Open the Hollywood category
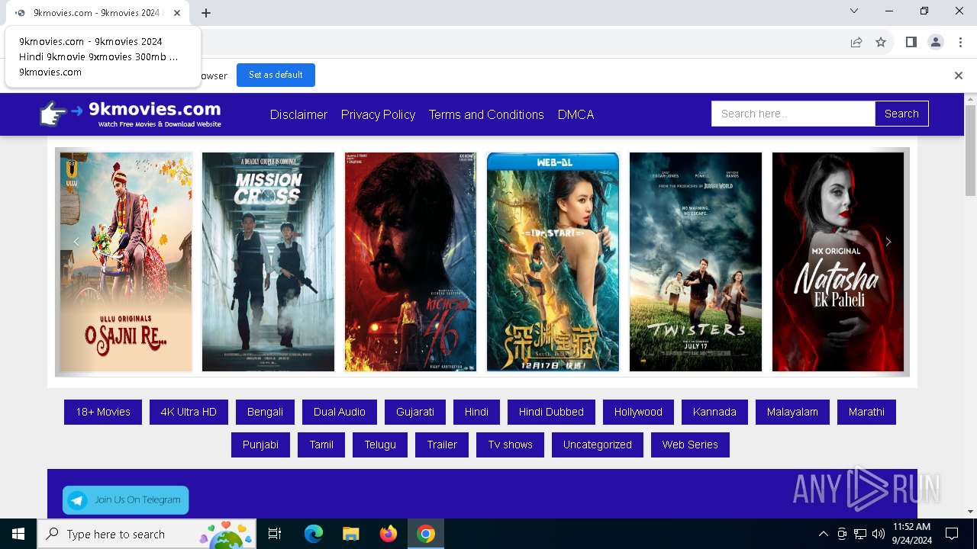The width and height of the screenshot is (977, 549). [x=638, y=412]
